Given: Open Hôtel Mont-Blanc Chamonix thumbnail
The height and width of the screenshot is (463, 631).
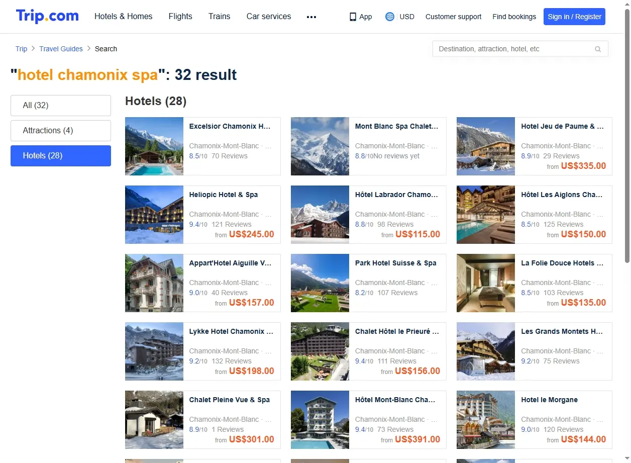Looking at the screenshot, I should pyautogui.click(x=320, y=420).
